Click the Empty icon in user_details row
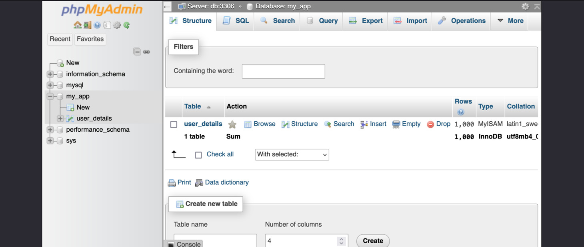Viewport: 584px width, 247px height. point(396,124)
